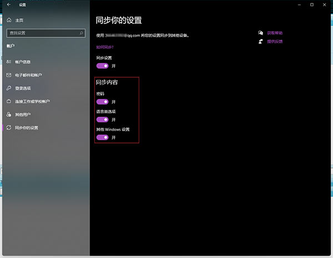The width and height of the screenshot is (333, 258).
Task: Go back with the arrow icon
Action: 9,4
